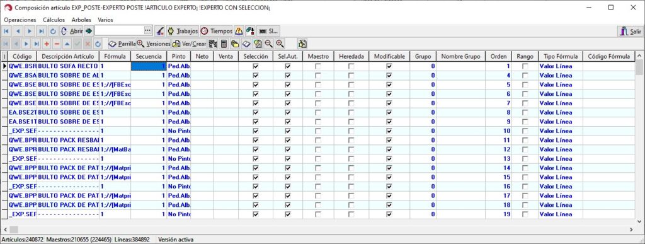Select the 'BULTO SOFA RECTO' description cell
The width and height of the screenshot is (645, 244).
tap(68, 66)
